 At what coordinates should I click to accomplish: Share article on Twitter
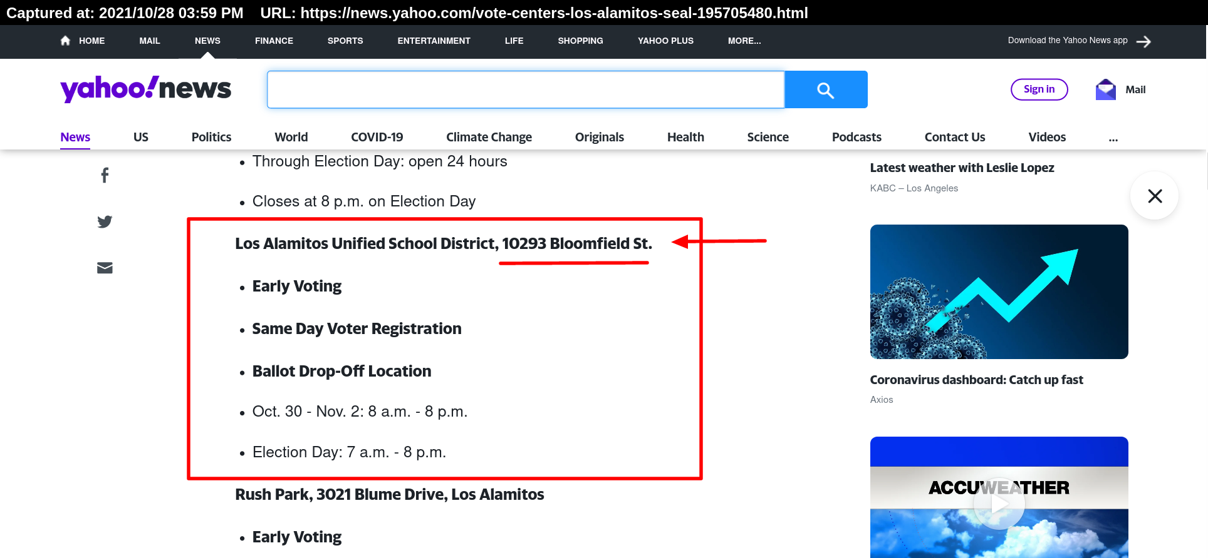[x=105, y=221]
